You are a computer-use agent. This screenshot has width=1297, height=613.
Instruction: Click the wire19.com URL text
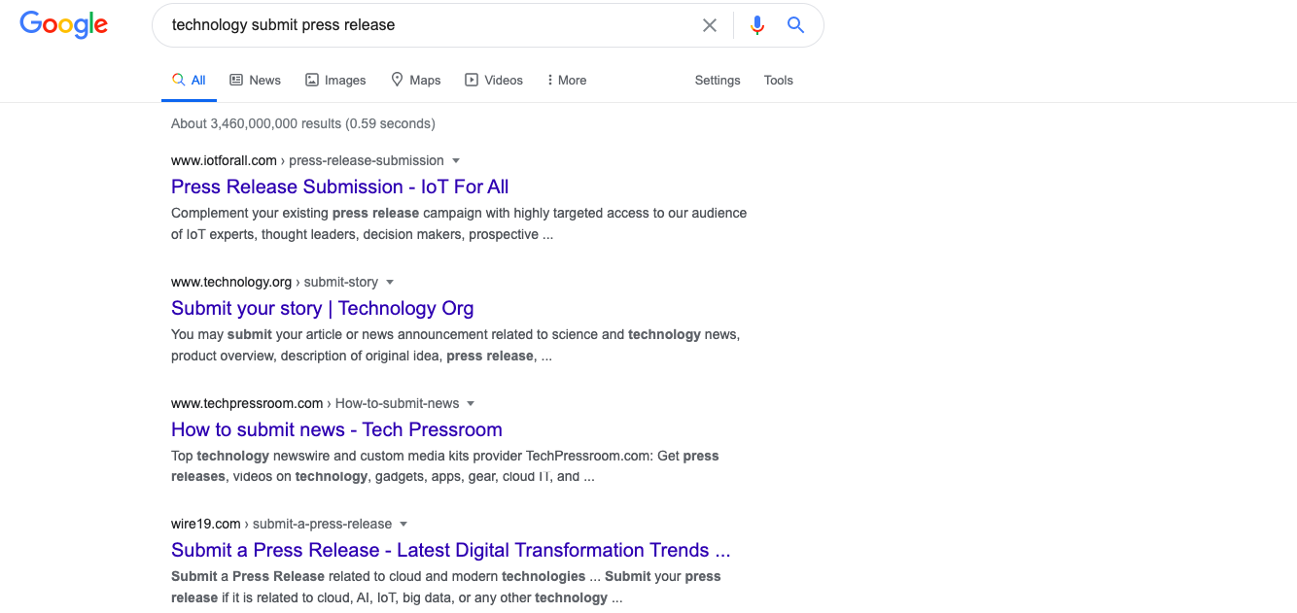coord(206,524)
